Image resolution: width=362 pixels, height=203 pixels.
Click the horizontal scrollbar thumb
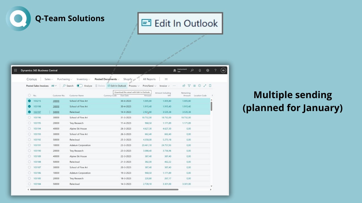click(x=104, y=189)
